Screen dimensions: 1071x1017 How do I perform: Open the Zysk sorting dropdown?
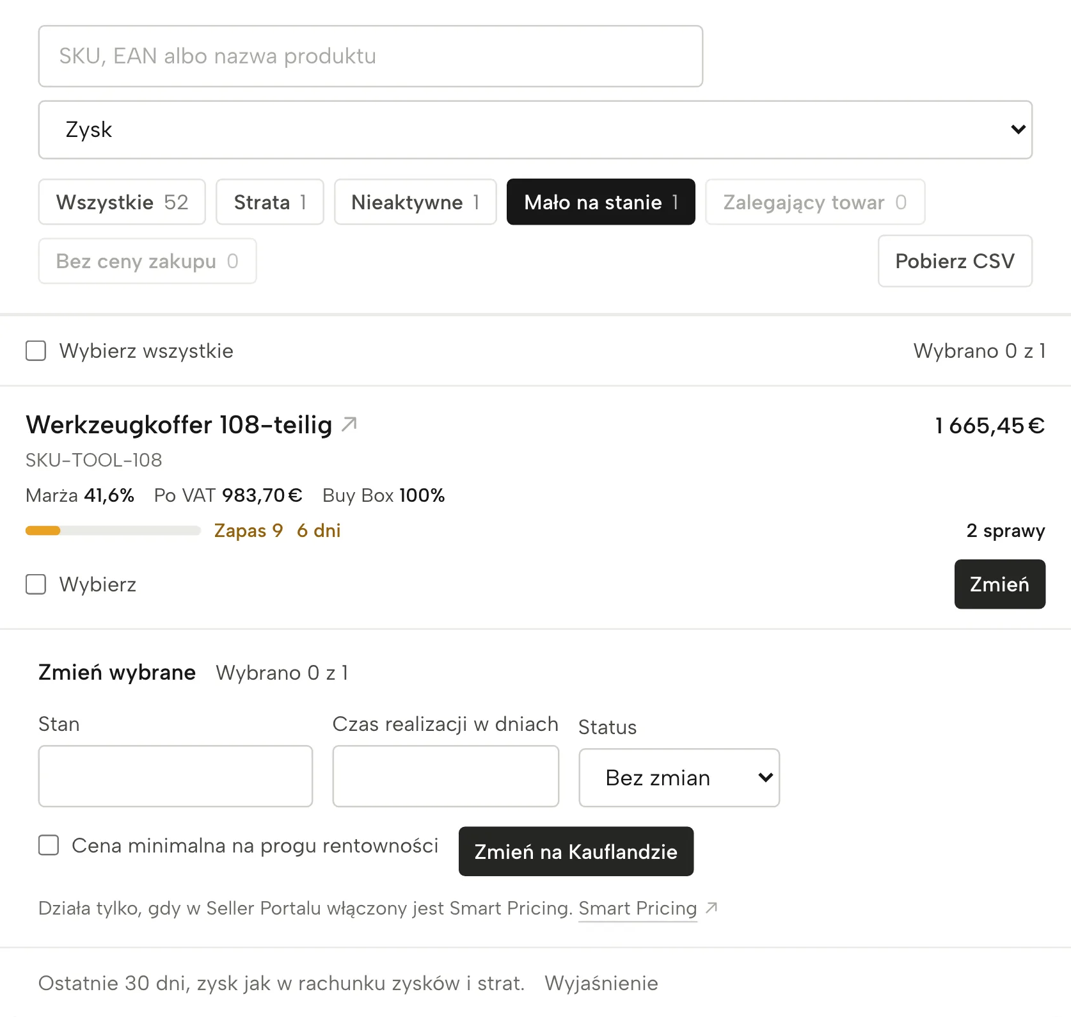point(535,129)
